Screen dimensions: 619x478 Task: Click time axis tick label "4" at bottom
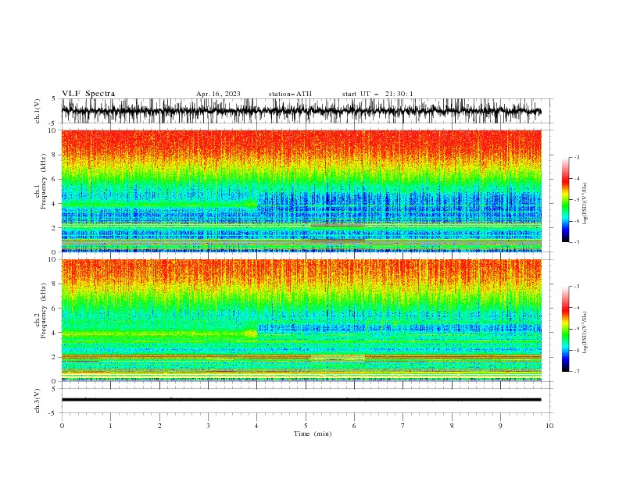pyautogui.click(x=257, y=426)
